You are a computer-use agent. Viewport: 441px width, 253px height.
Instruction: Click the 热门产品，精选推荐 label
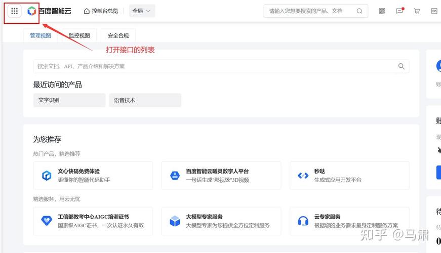pyautogui.click(x=57, y=154)
